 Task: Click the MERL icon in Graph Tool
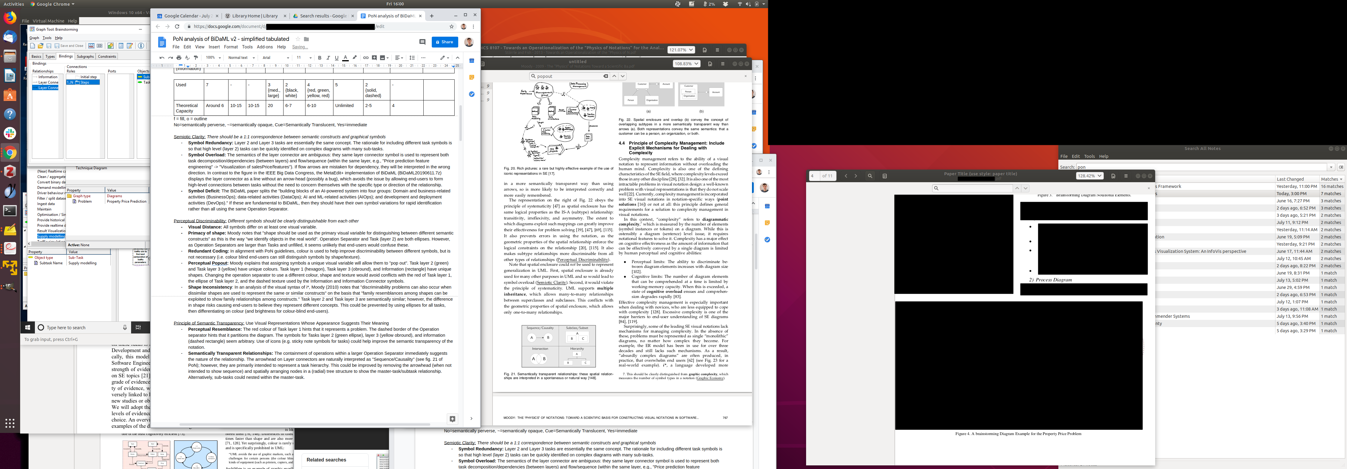coord(91,46)
